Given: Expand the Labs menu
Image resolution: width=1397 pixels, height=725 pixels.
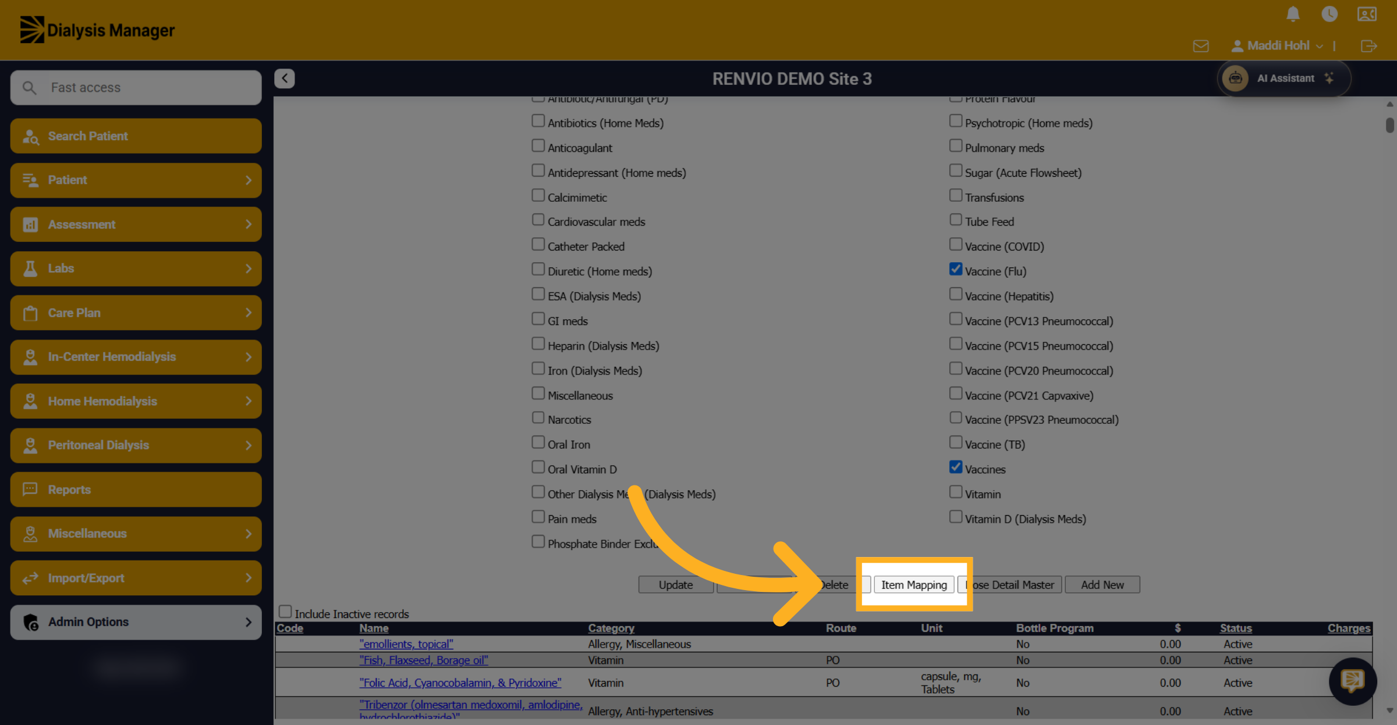Looking at the screenshot, I should (x=136, y=269).
